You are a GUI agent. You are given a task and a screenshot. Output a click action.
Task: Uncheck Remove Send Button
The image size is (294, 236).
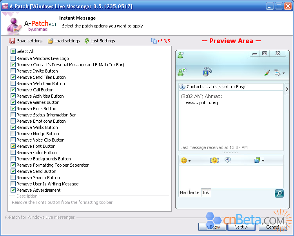(x=13, y=171)
